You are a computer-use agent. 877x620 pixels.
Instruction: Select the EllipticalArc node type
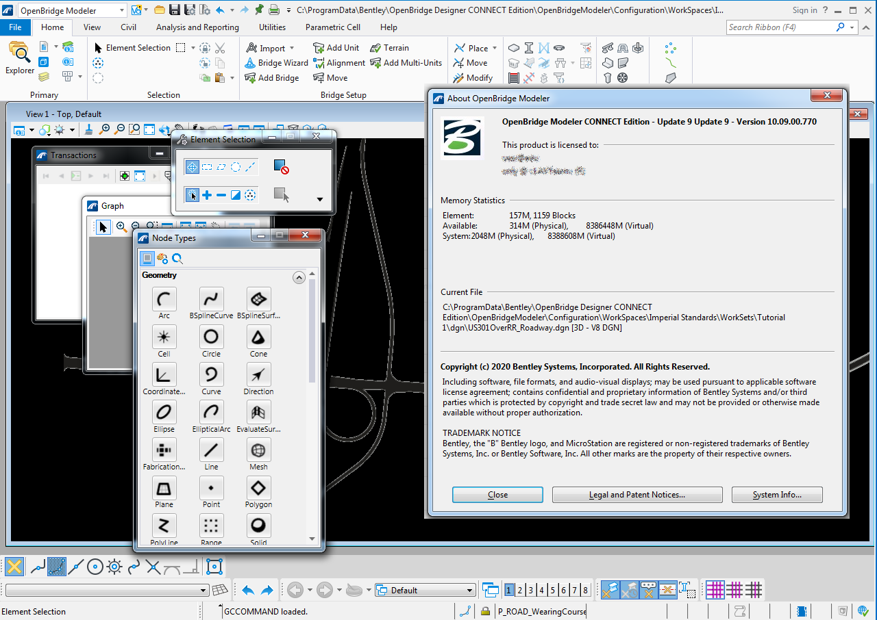212,413
